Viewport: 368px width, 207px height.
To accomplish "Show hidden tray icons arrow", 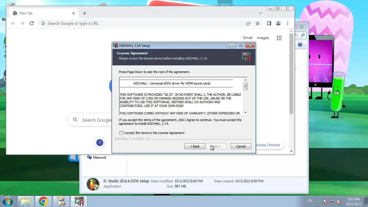I will click(318, 201).
